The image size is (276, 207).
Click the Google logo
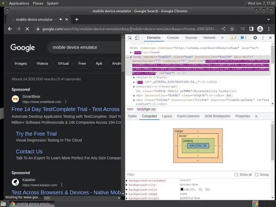tap(23, 47)
